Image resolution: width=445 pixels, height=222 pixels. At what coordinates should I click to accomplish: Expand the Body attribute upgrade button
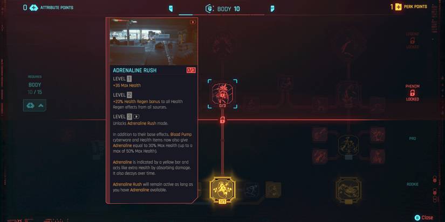(x=35, y=105)
